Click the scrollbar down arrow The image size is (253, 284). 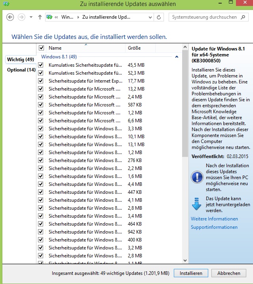[x=185, y=261]
